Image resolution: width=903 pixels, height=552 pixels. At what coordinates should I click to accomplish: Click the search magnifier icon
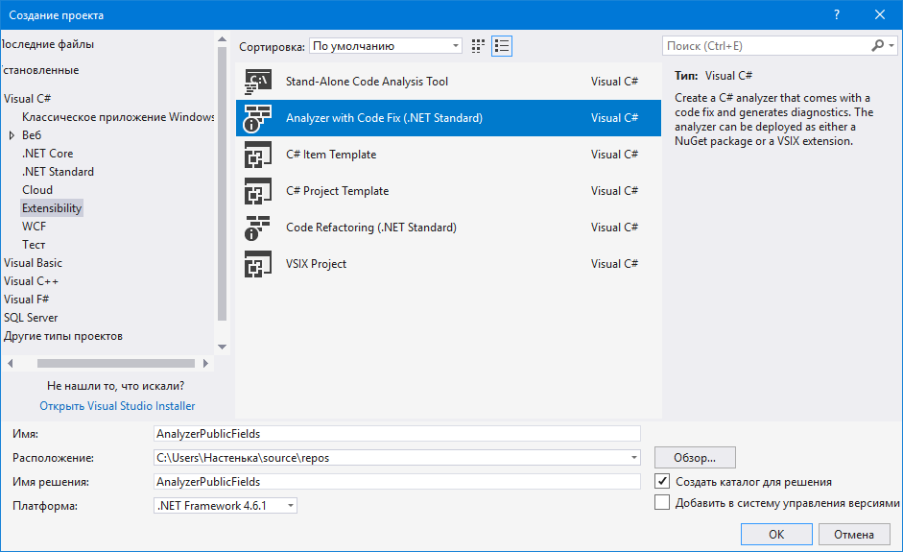pos(878,45)
